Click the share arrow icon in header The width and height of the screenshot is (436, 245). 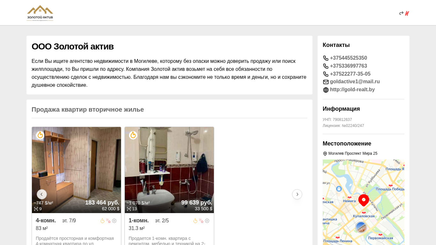tap(401, 13)
